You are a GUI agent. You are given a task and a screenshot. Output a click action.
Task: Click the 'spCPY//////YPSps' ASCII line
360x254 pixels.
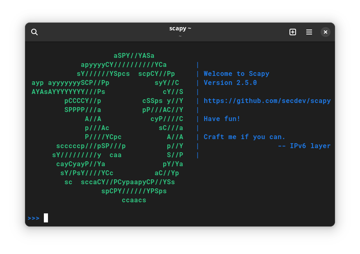coord(134,191)
